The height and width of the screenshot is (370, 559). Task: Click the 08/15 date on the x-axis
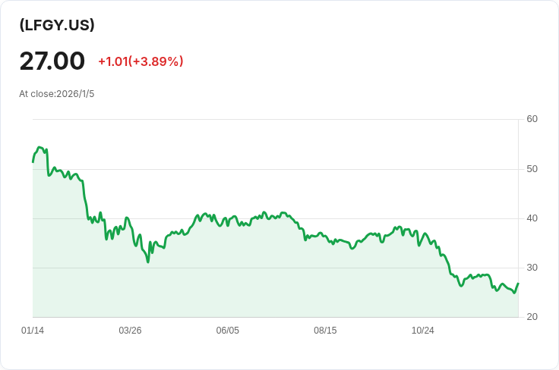click(325, 331)
